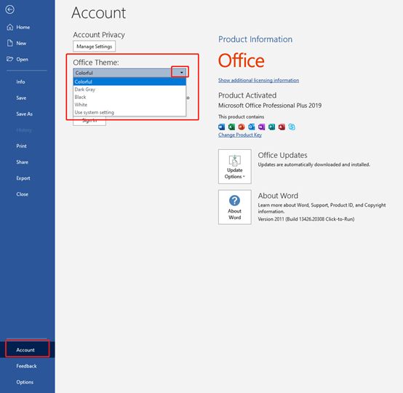Click the Account Privacy heading
Image resolution: width=403 pixels, height=393 pixels.
[x=99, y=35]
